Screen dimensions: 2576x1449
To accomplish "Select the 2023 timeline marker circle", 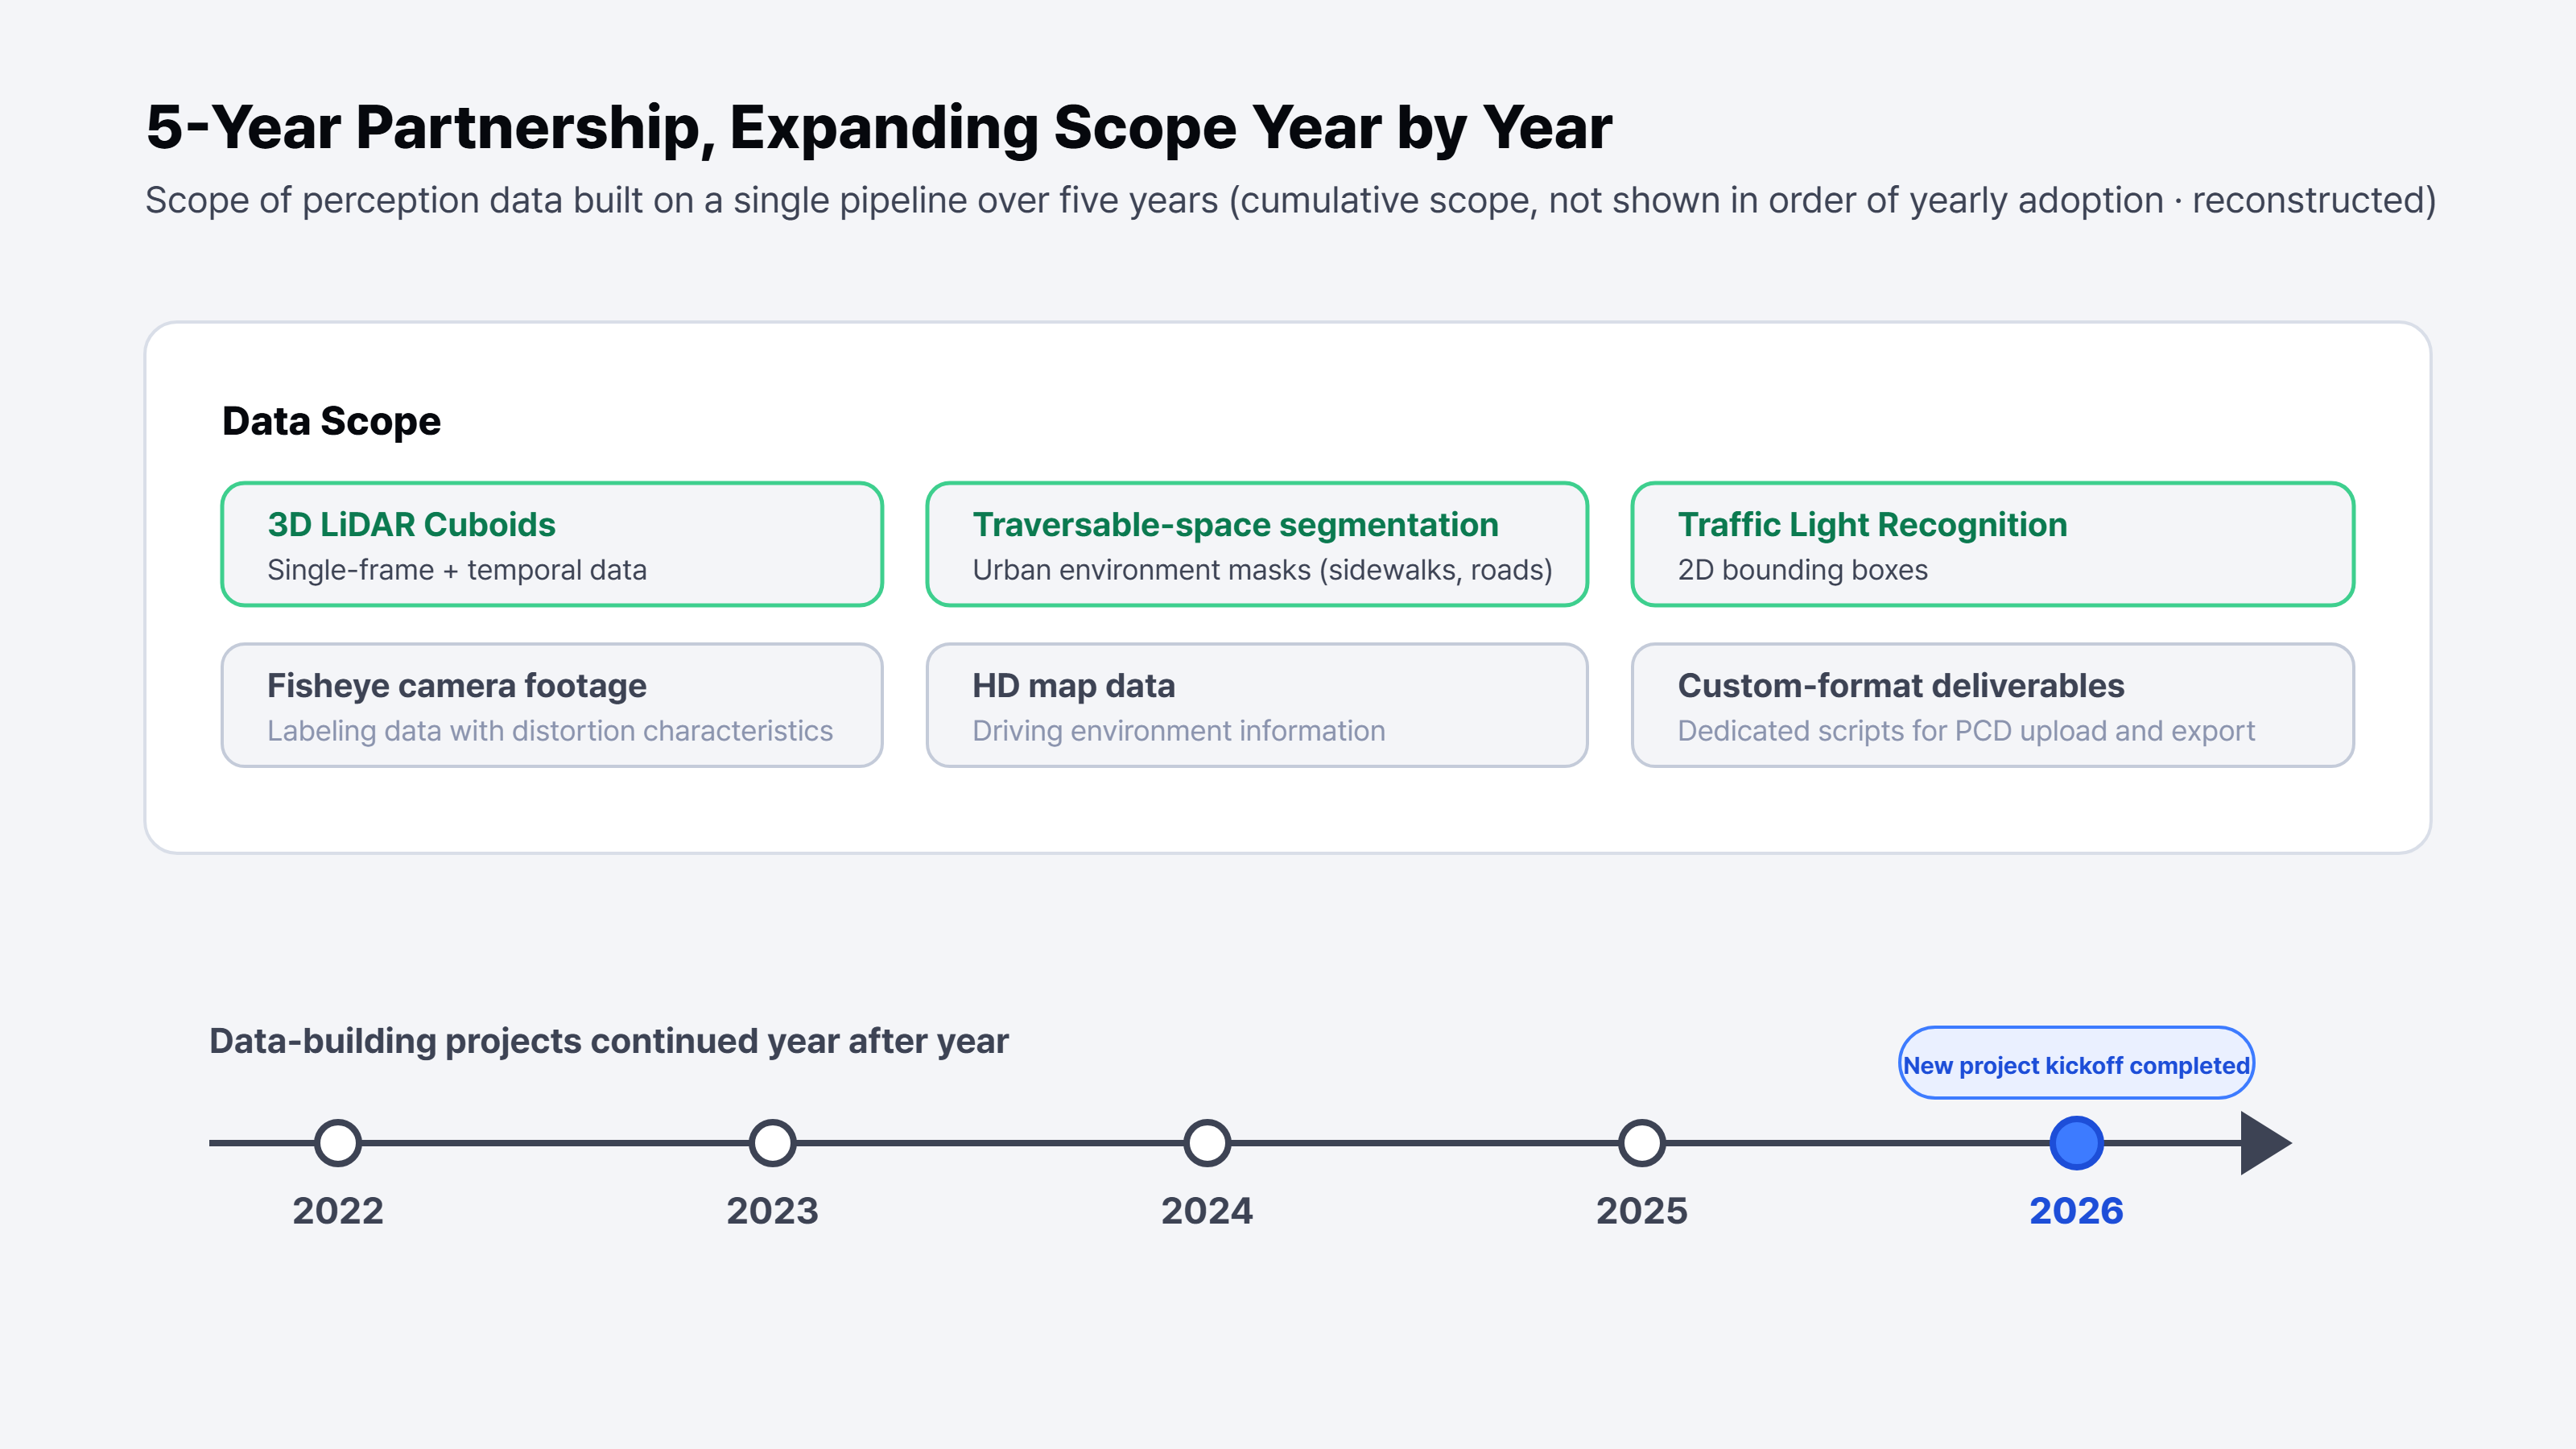I will (x=772, y=1143).
